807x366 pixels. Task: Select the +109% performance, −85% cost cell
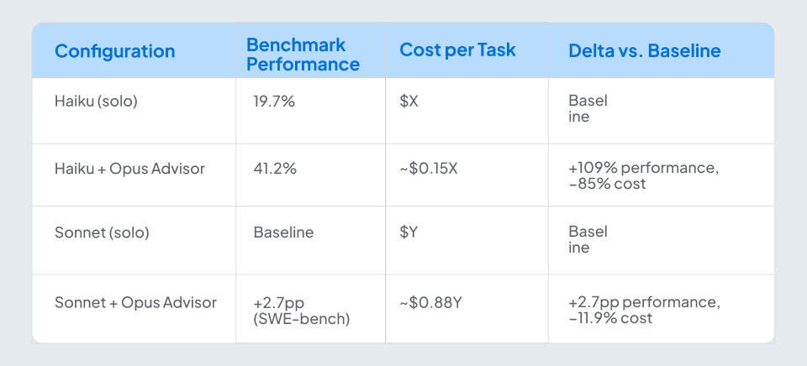(x=643, y=175)
